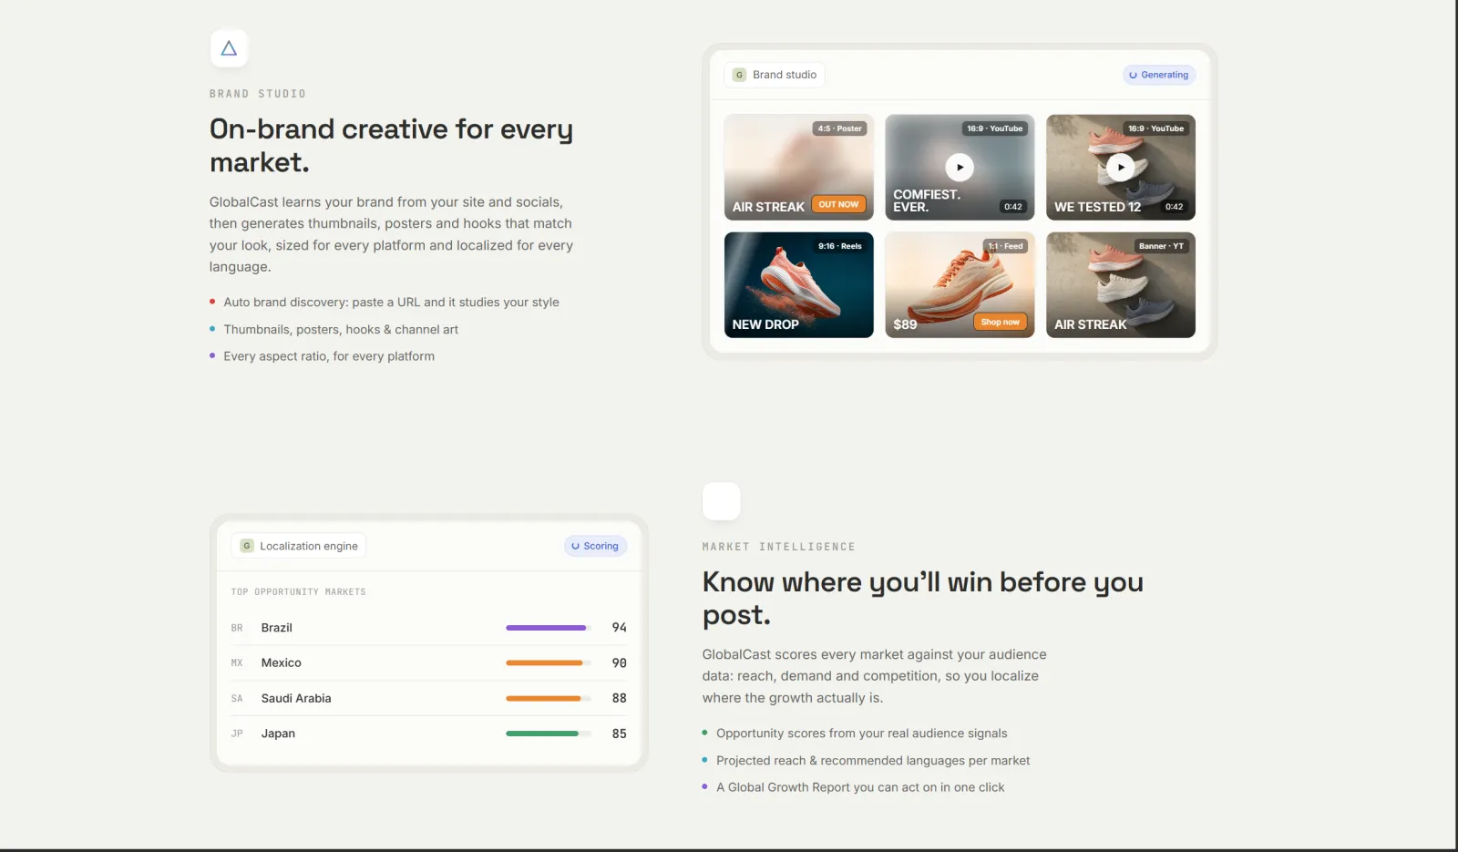Click the Brand studio chip
Viewport: 1458px width, 852px height.
[x=775, y=75]
